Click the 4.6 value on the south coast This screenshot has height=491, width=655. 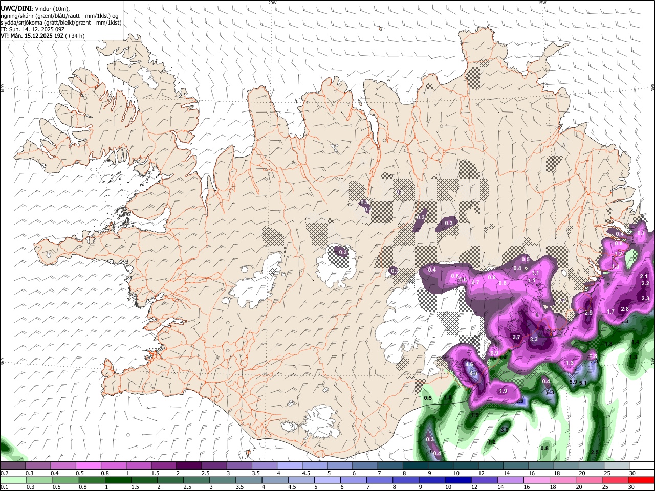tap(469, 364)
